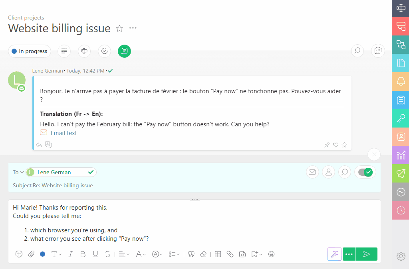This screenshot has width=409, height=269.
Task: Open the more options menu beside Send
Action: pyautogui.click(x=348, y=254)
